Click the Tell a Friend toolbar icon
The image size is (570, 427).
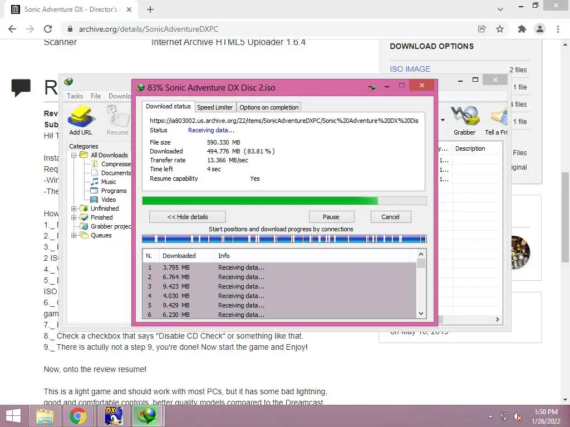tap(497, 121)
